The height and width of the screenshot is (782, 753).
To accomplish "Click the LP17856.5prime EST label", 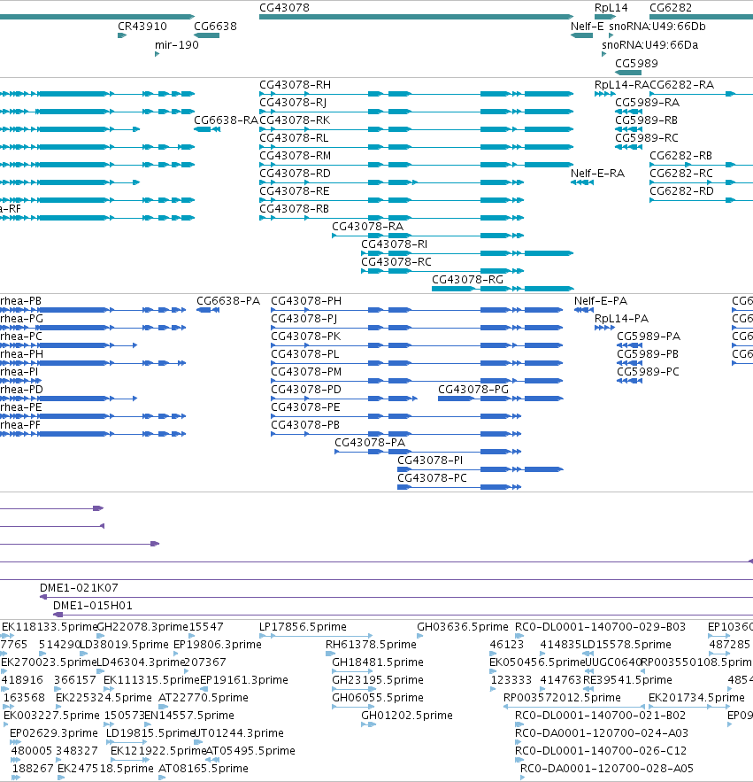I will click(x=303, y=626).
